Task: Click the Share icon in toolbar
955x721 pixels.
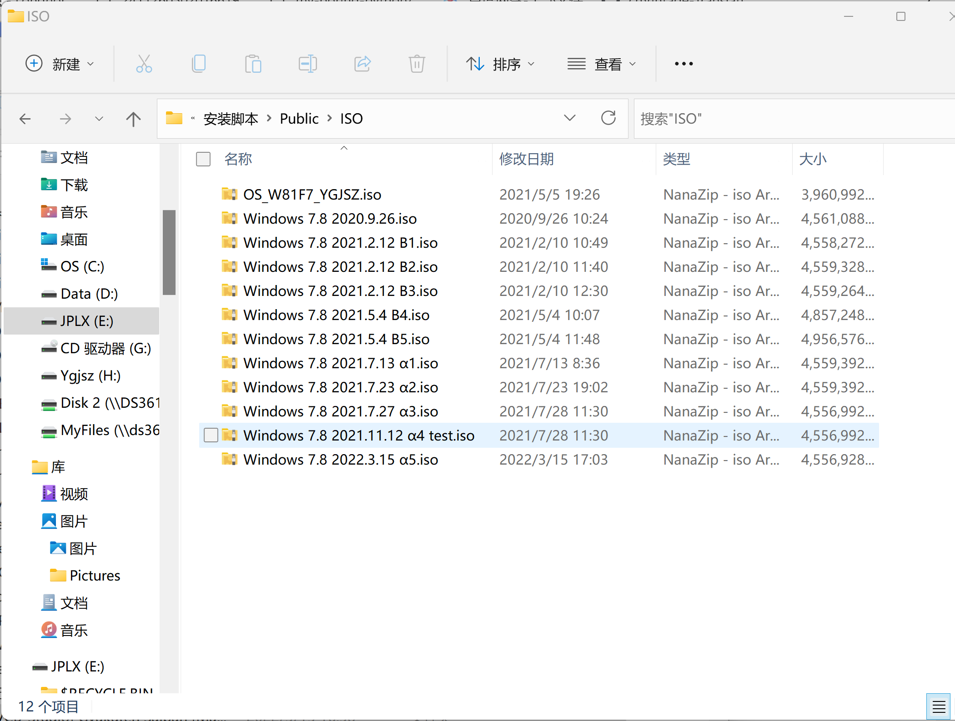Action: tap(362, 64)
